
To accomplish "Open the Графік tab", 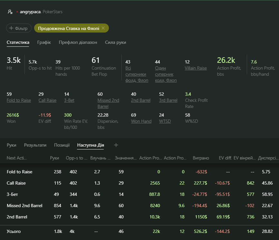I will pyautogui.click(x=44, y=42).
